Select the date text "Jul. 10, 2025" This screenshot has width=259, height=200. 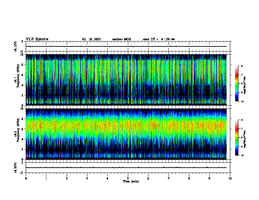(x=91, y=39)
